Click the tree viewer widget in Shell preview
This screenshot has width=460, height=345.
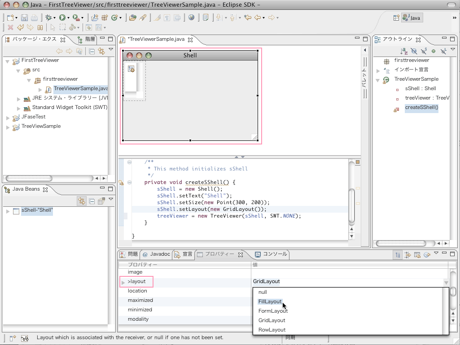(134, 81)
